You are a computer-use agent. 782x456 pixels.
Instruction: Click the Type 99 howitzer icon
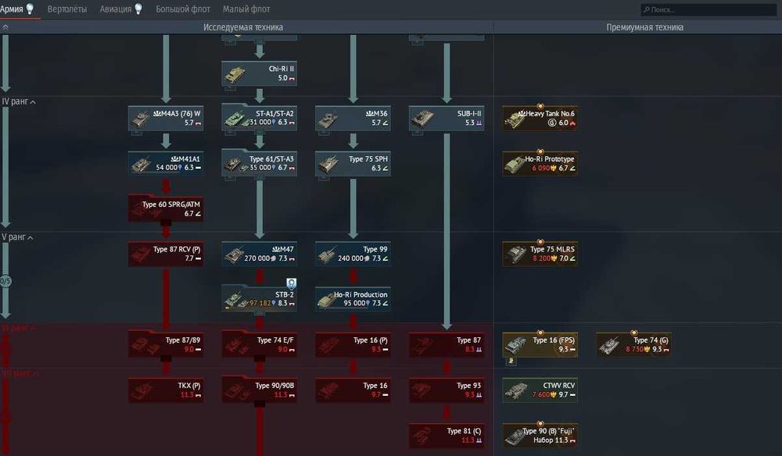(327, 255)
